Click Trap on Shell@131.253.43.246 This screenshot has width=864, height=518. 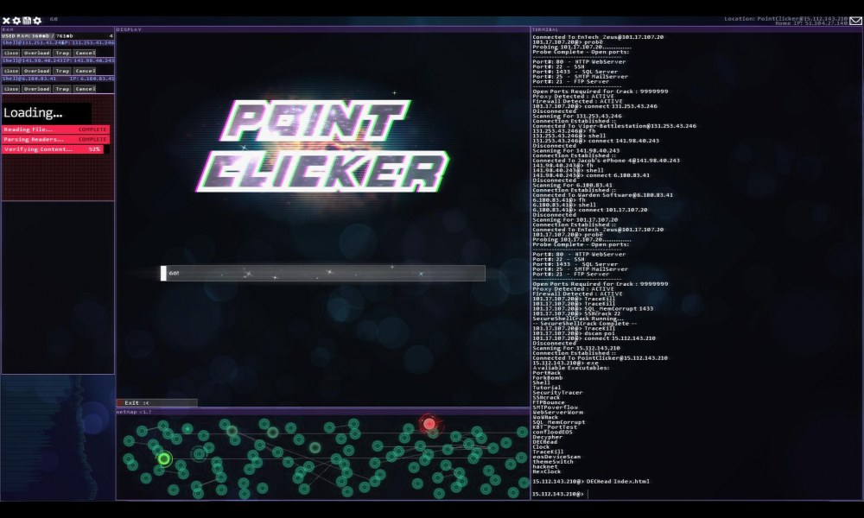point(62,54)
